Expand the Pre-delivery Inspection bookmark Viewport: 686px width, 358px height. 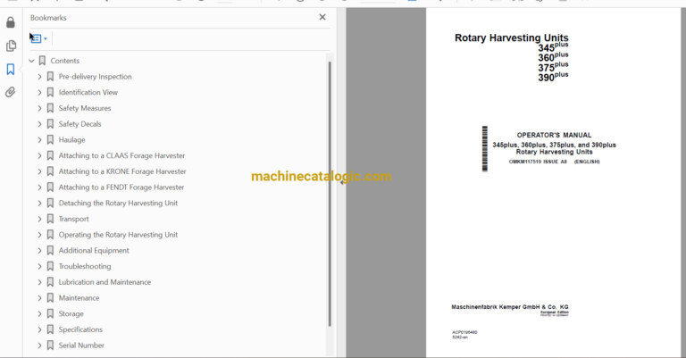pos(40,77)
